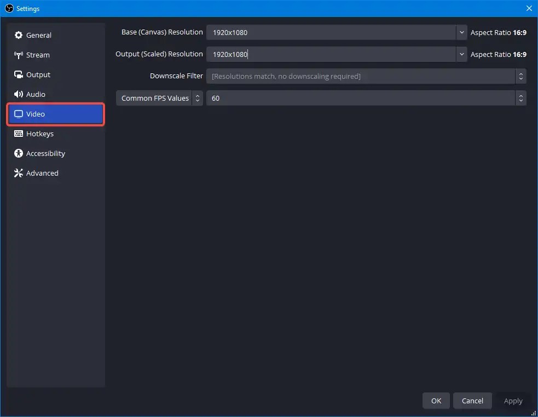Viewport: 538px width, 417px height.
Task: Switch to the Accessibility settings section
Action: [45, 153]
